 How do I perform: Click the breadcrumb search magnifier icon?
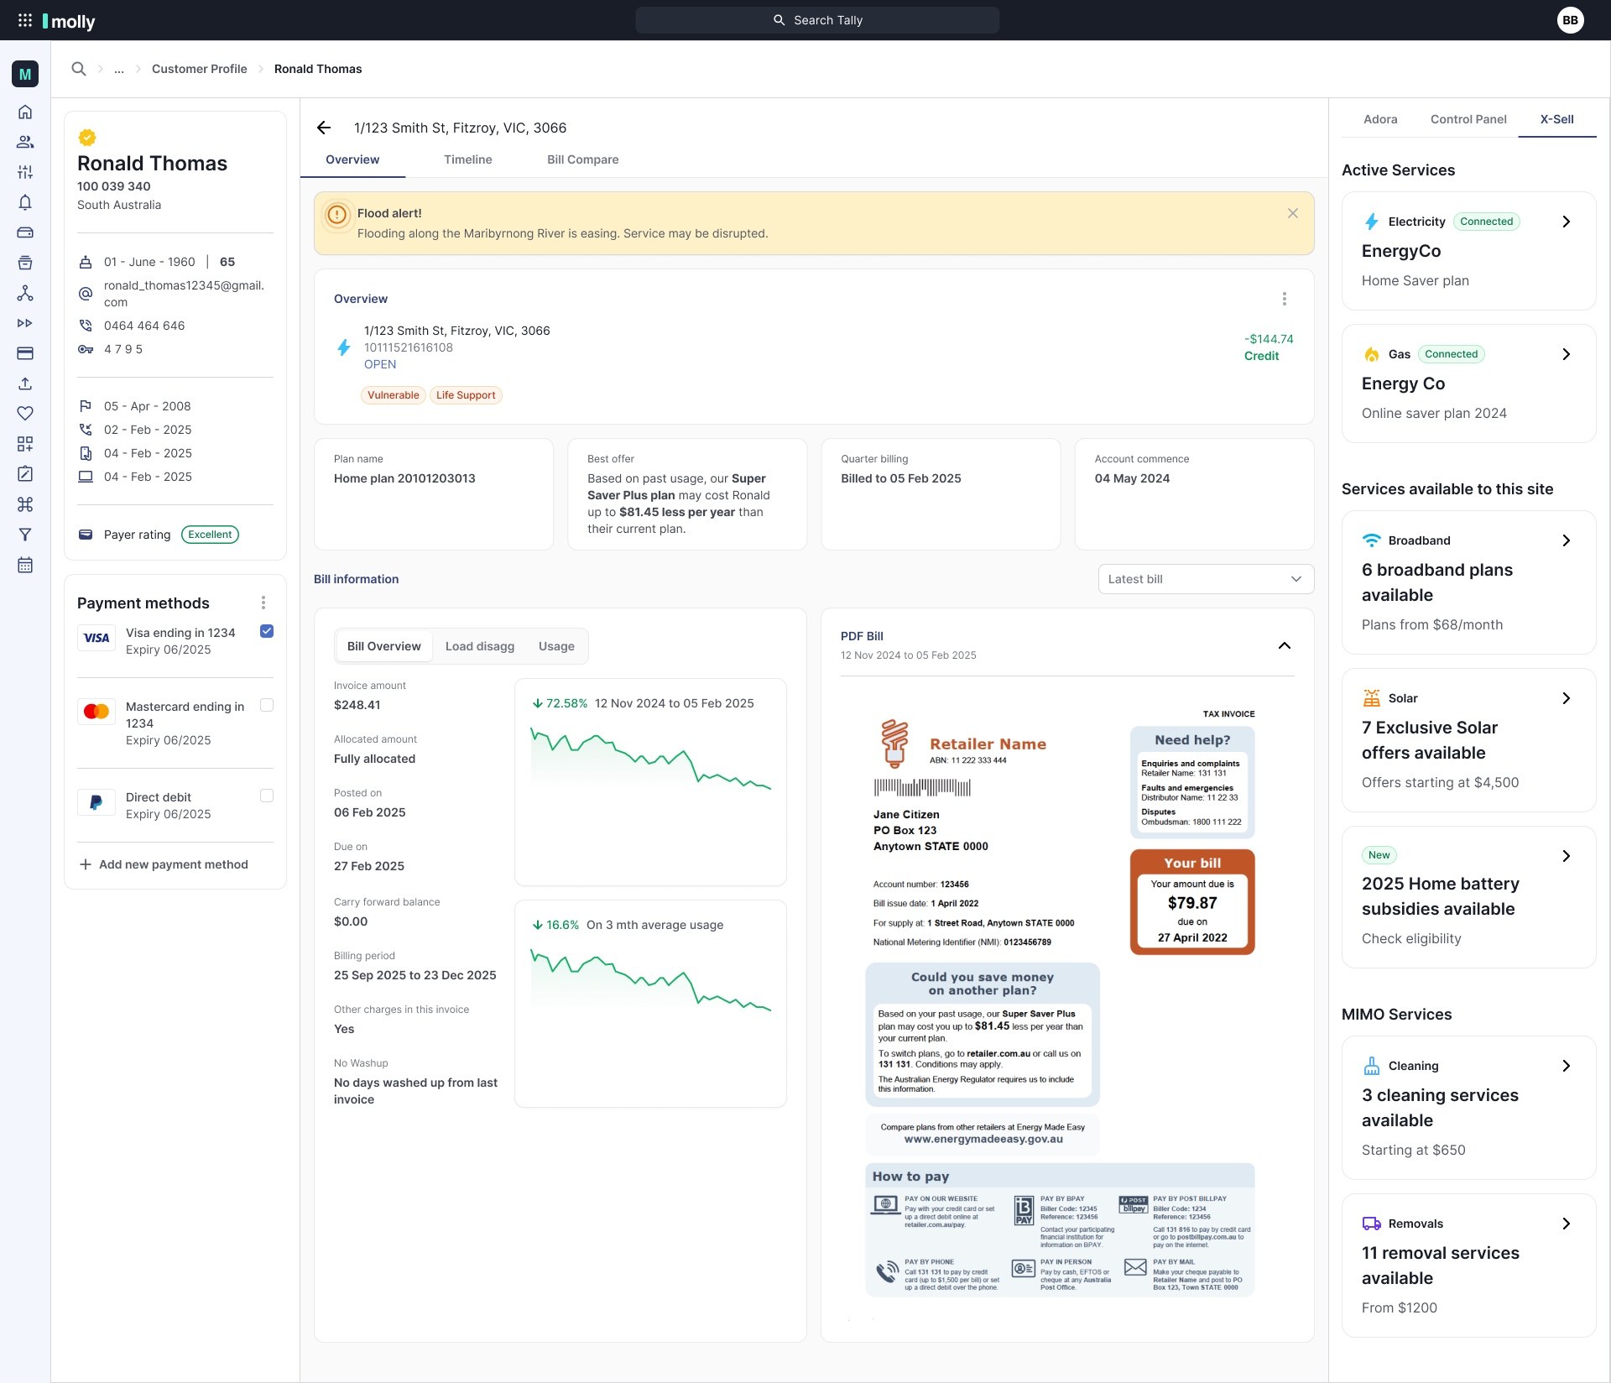[x=79, y=69]
